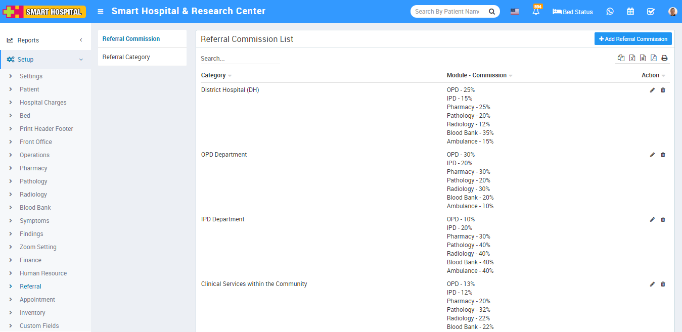Toggle the hamburger sidebar menu
Screen dimensions: 682x332
point(101,12)
